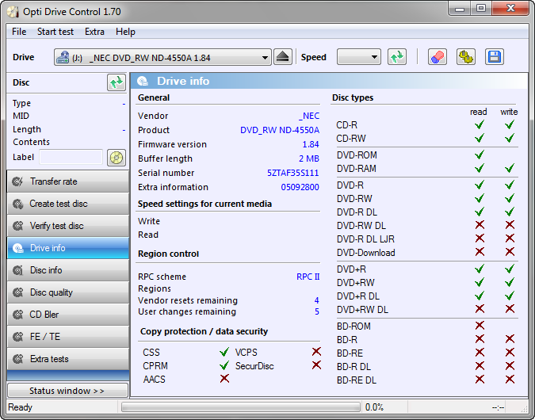Click the Transfer rate sidebar icon

pos(17,181)
